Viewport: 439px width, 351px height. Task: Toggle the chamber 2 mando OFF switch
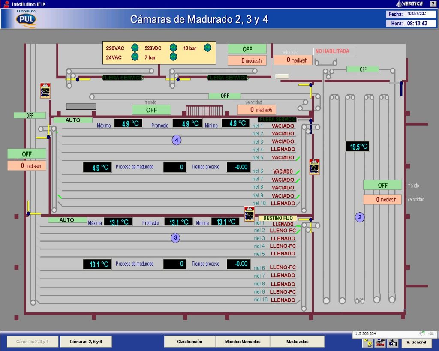pos(382,185)
